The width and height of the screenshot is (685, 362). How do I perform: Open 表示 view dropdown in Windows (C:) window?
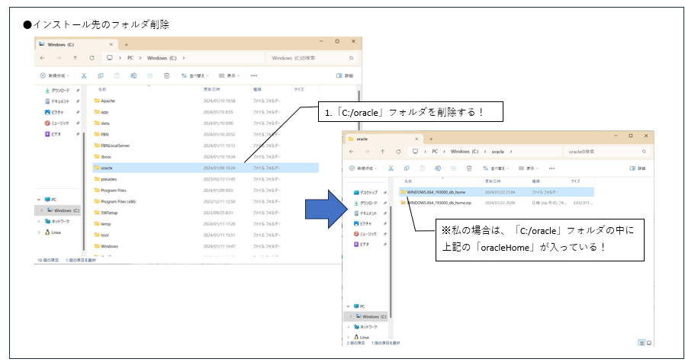click(230, 75)
